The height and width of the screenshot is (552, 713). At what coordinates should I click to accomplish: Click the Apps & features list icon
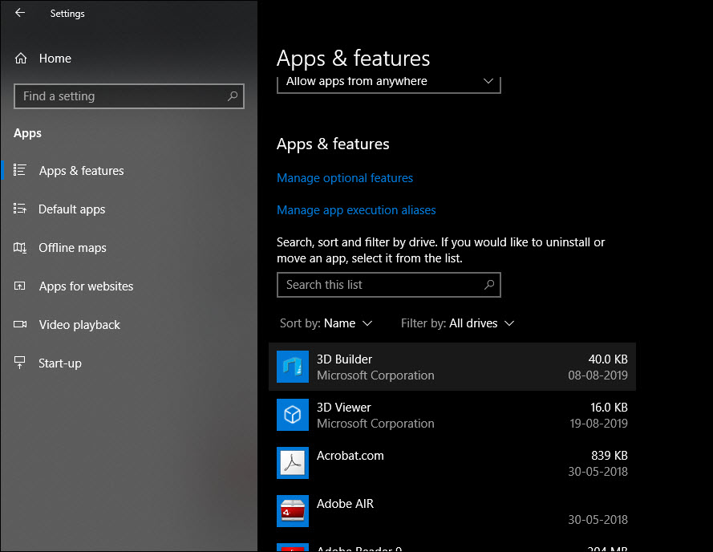point(20,170)
